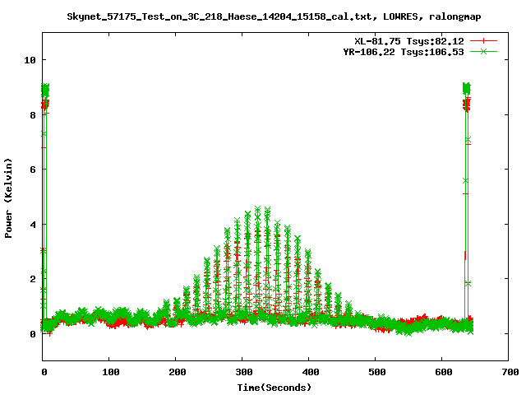Click the 300 tick on the time axis
The height and width of the screenshot is (395, 526).
coord(242,373)
